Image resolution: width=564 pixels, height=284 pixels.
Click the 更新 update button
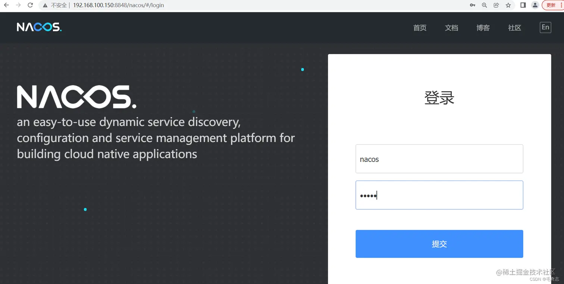(x=552, y=5)
